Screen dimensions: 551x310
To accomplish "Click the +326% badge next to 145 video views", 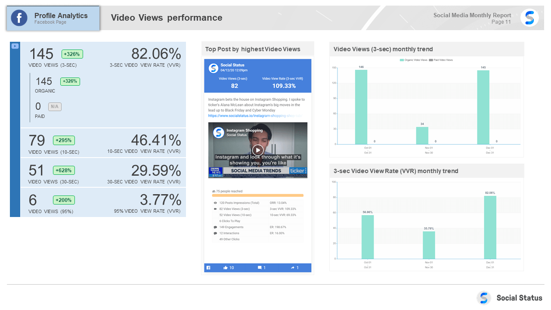I will (72, 54).
